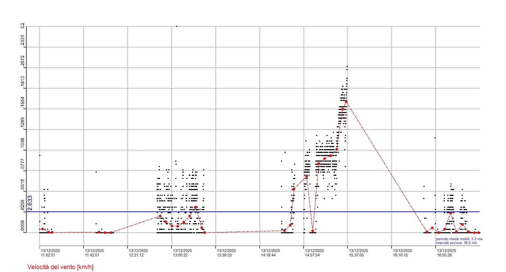
Task: Select the 16:55:26 time axis label
Action: [444, 255]
